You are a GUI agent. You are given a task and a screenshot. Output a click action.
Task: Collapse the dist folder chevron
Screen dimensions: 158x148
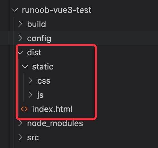click(x=20, y=52)
